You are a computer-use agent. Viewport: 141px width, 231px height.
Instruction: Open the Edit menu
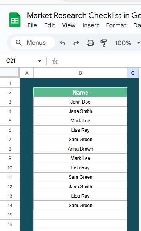point(50,25)
